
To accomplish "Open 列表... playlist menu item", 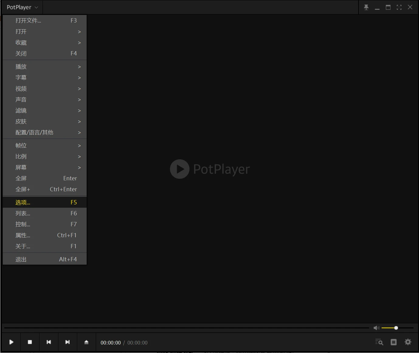I will tap(45, 213).
